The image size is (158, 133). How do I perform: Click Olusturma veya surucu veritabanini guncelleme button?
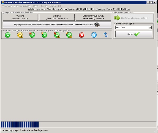[93, 17]
